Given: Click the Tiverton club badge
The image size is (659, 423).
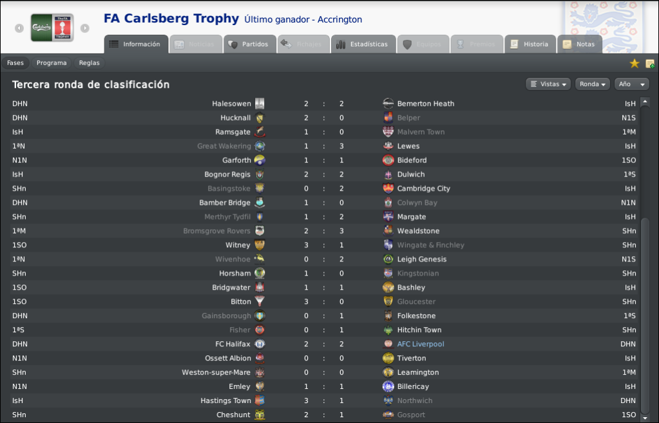Looking at the screenshot, I should 388,359.
